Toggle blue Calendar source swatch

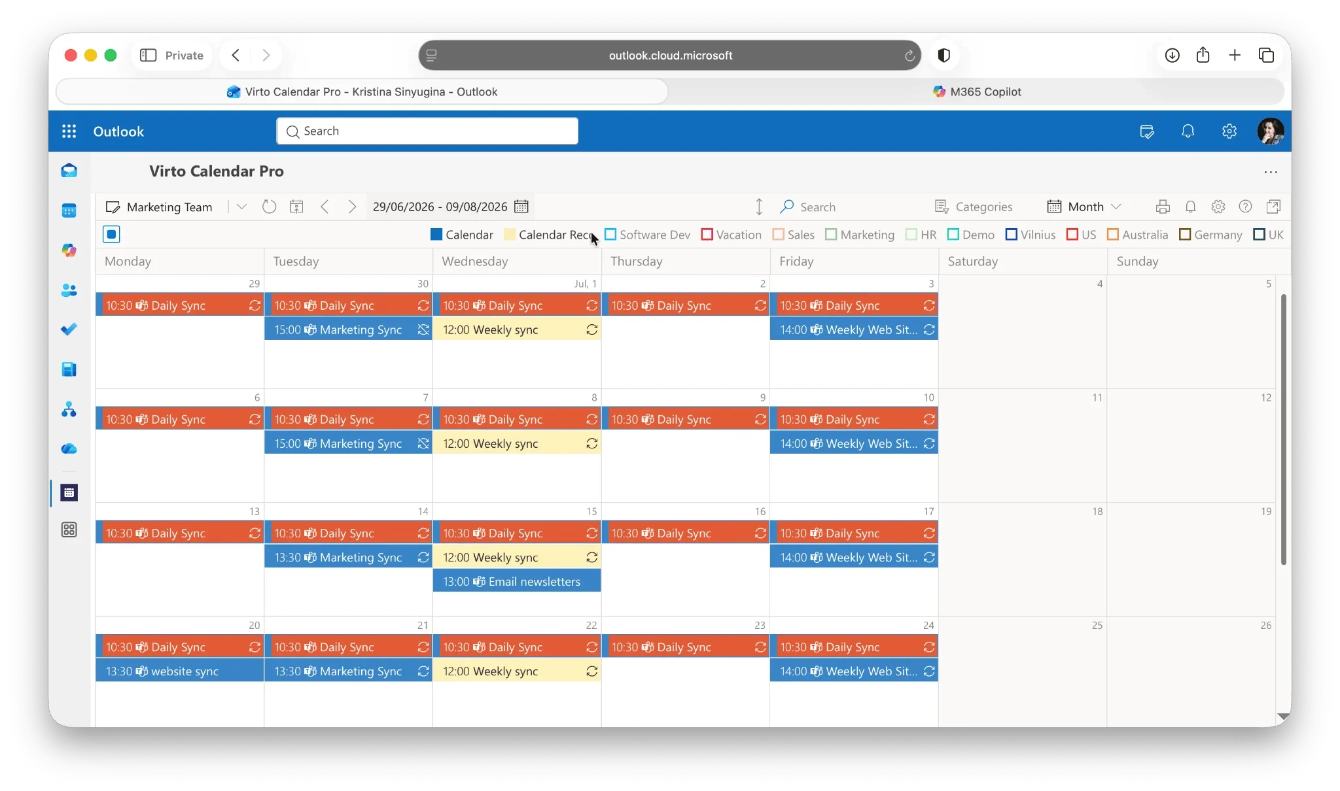tap(436, 234)
